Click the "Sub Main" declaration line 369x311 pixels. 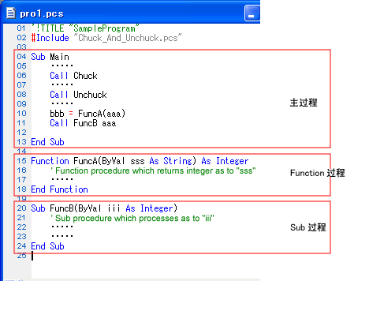[50, 57]
